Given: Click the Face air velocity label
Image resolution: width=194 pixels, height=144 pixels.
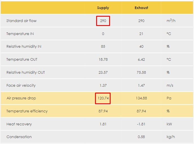Looking at the screenshot, I should (21, 86).
